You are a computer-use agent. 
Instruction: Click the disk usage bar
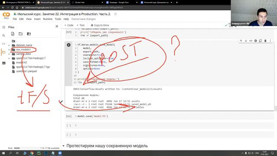[26, 148]
